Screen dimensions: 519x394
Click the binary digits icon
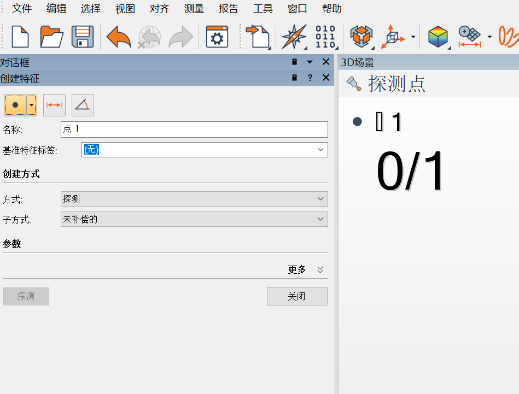326,37
